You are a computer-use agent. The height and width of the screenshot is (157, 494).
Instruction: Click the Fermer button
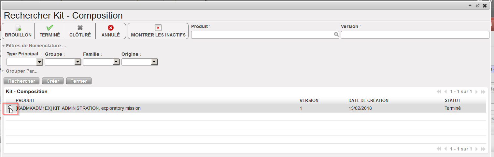click(x=78, y=81)
